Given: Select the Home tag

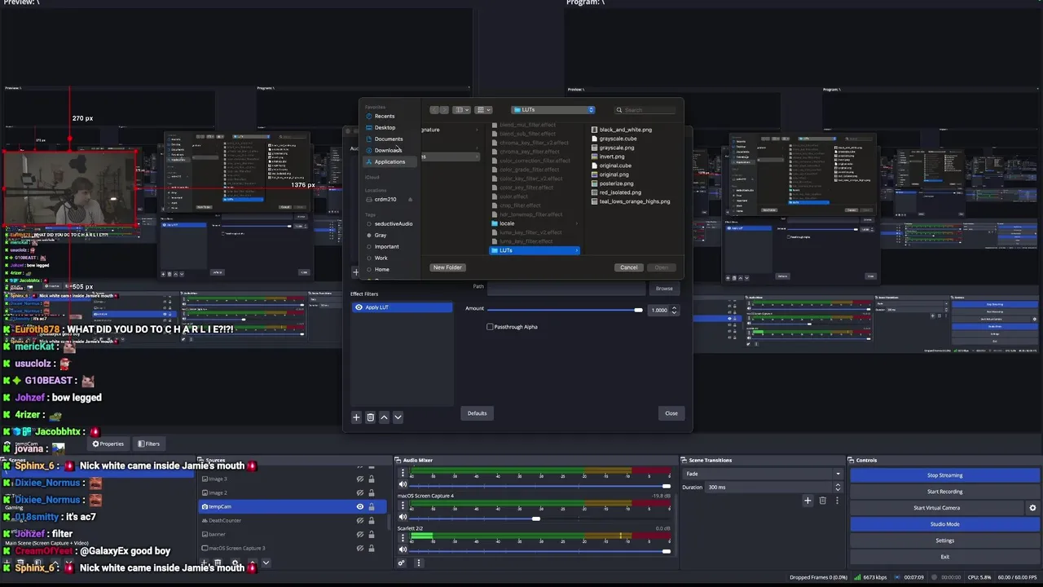Looking at the screenshot, I should 381,269.
